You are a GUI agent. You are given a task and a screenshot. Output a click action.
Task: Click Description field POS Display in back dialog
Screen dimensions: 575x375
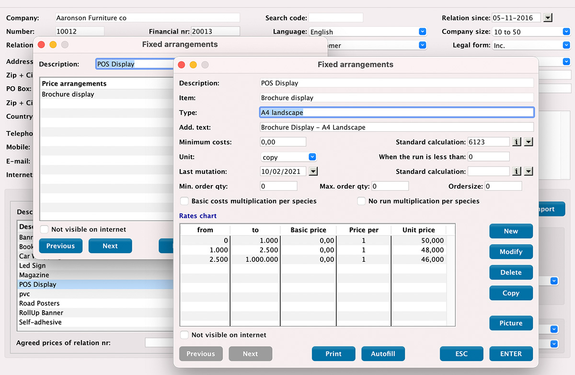[x=135, y=64]
